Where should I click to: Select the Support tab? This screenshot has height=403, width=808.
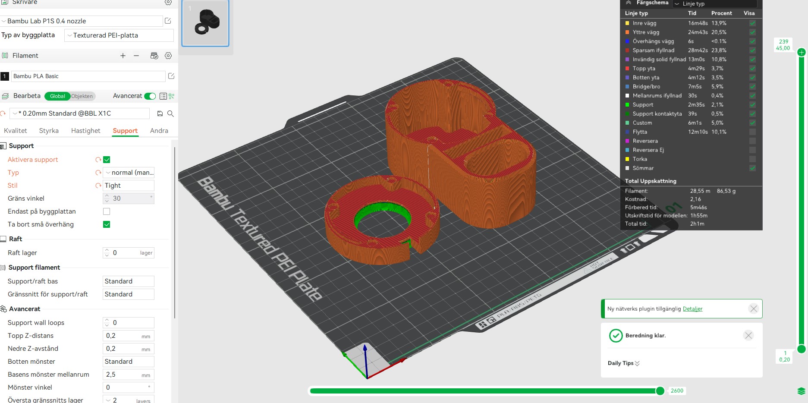pyautogui.click(x=125, y=131)
